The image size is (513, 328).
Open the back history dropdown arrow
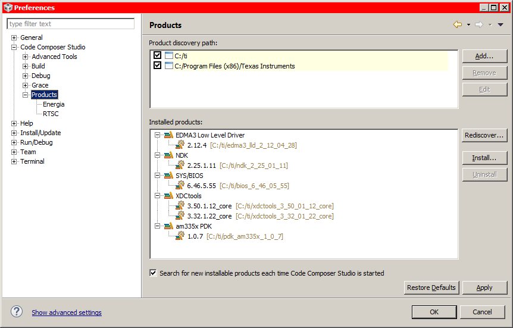click(x=468, y=25)
